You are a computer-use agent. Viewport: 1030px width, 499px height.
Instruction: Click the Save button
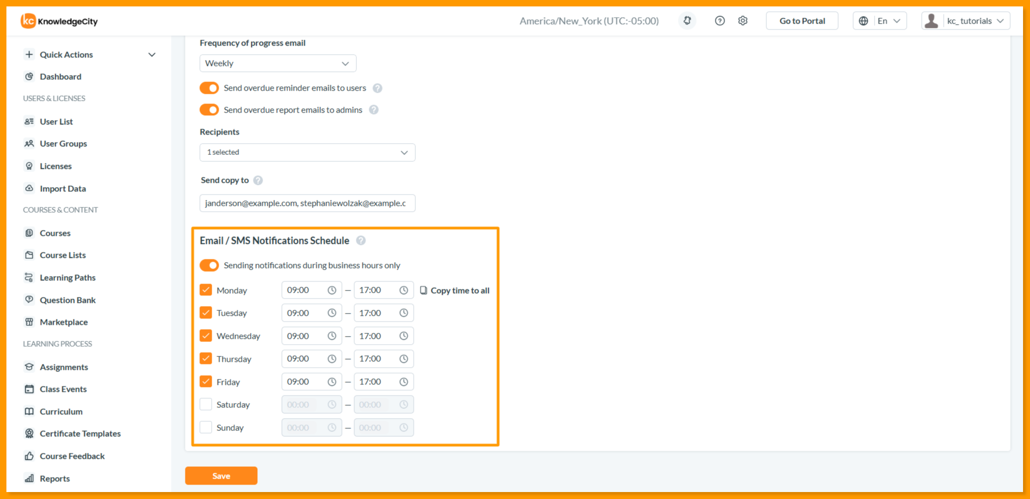click(221, 476)
